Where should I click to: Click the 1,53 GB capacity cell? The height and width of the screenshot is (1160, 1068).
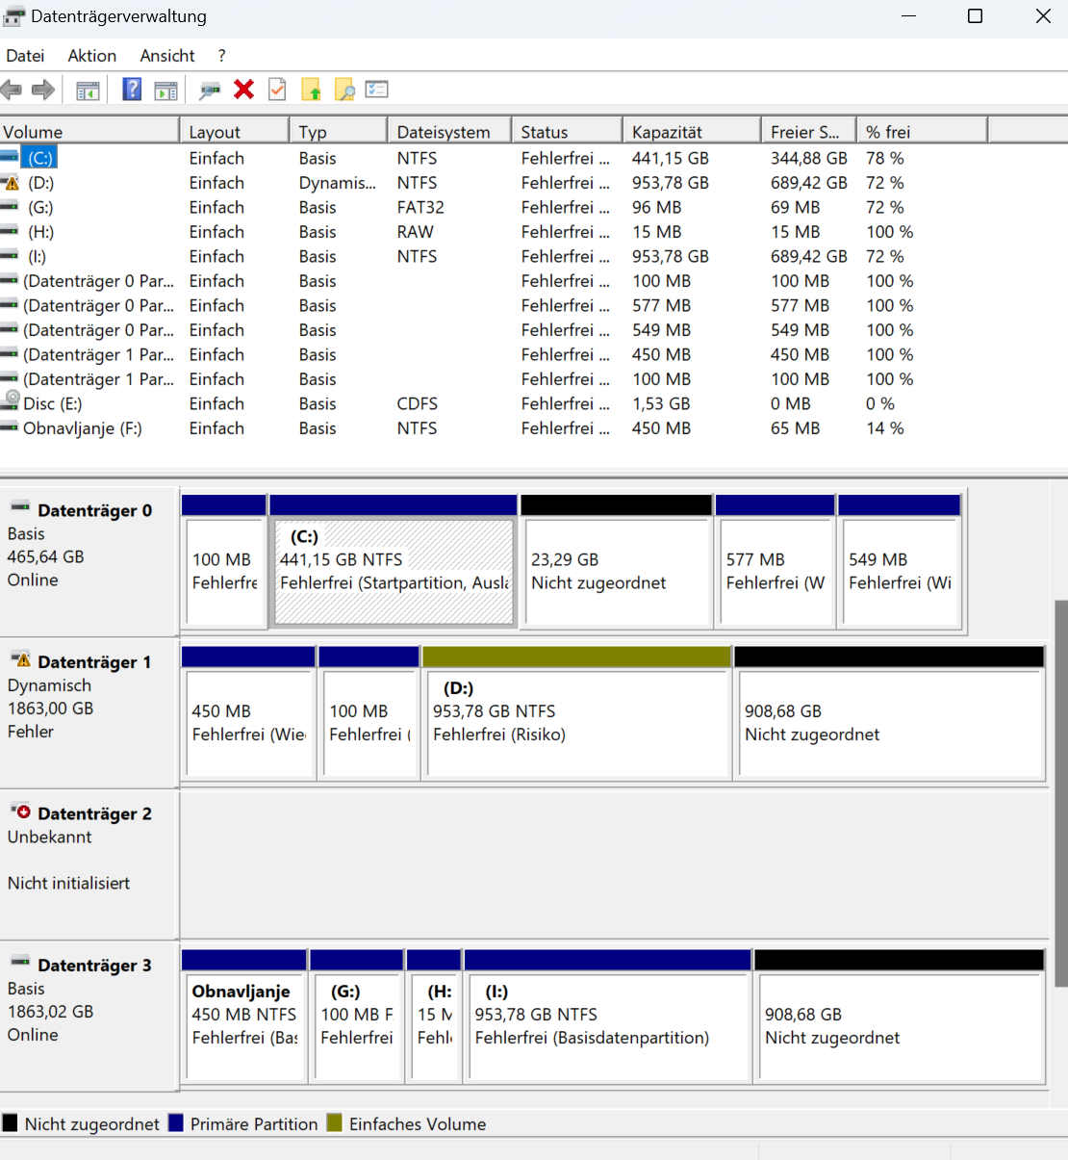661,404
